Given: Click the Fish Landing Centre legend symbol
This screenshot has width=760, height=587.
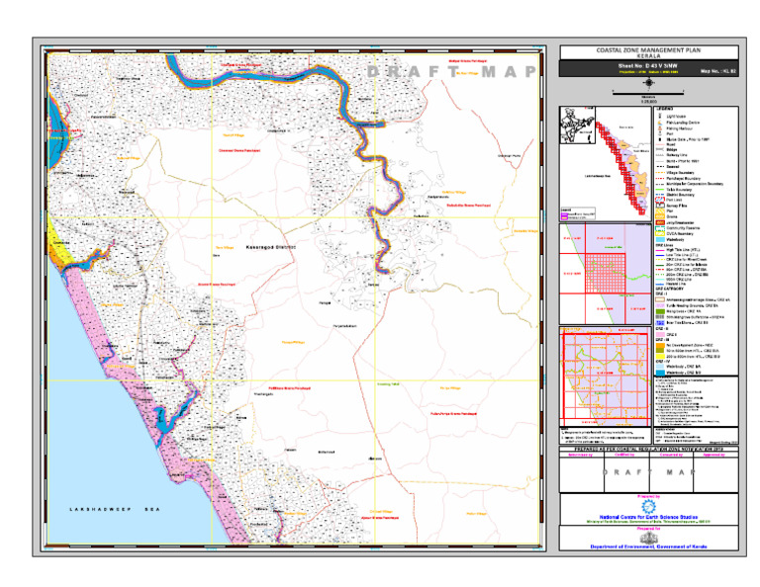Looking at the screenshot, I should pos(660,123).
